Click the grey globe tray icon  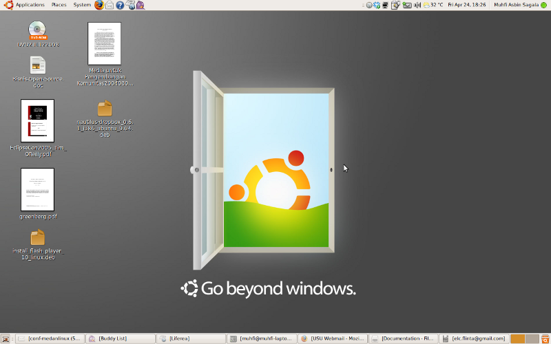369,5
